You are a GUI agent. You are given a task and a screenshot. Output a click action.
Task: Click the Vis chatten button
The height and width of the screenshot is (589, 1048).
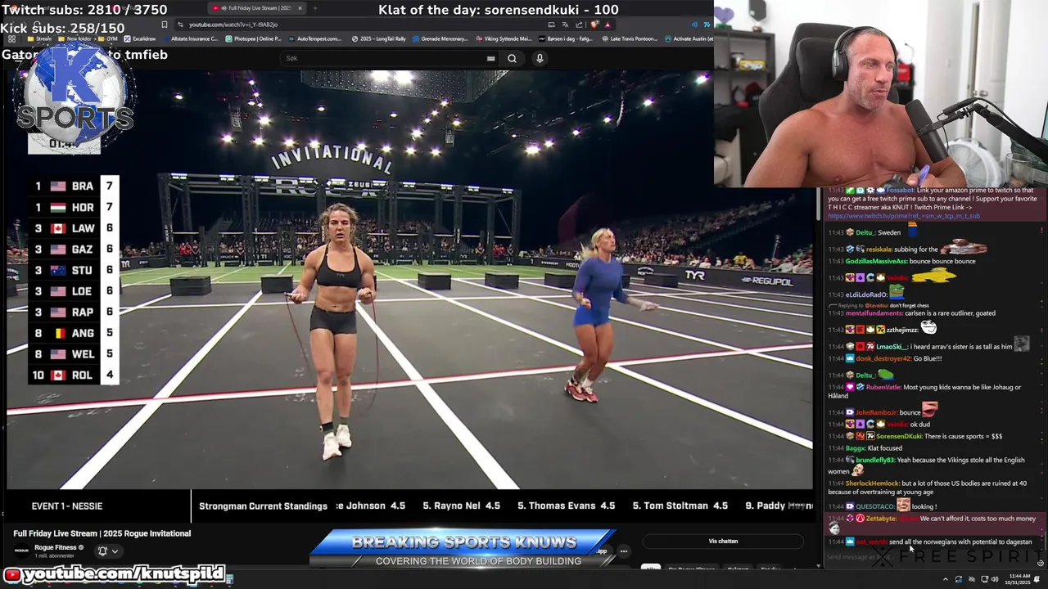[723, 541]
